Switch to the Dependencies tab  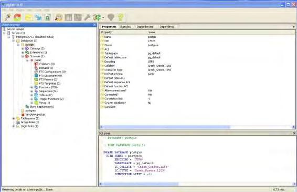145,27
